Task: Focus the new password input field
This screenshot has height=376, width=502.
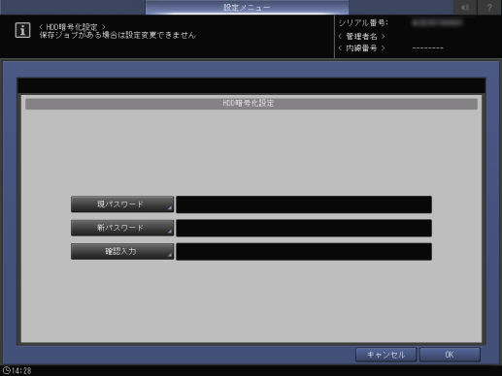Action: tap(304, 228)
